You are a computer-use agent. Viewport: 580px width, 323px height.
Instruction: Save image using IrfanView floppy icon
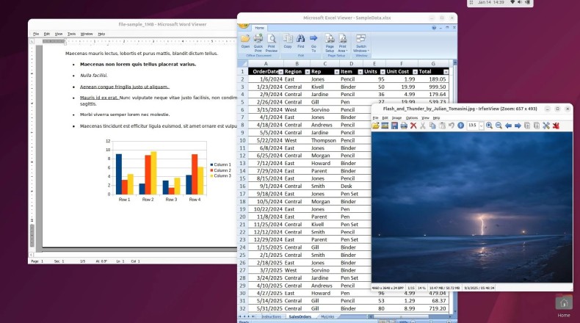394,126
